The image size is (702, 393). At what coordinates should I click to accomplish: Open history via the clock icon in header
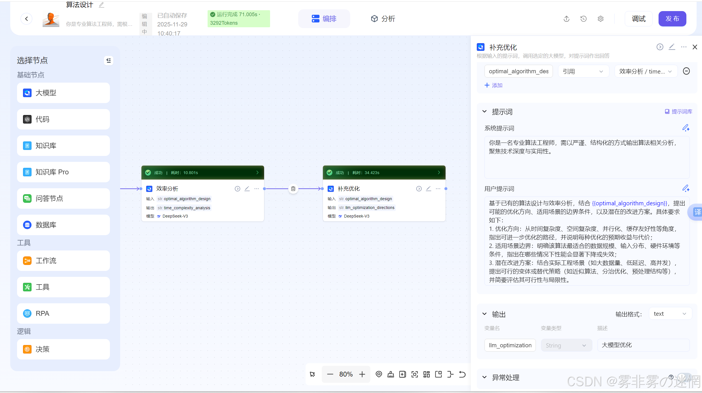coord(583,19)
